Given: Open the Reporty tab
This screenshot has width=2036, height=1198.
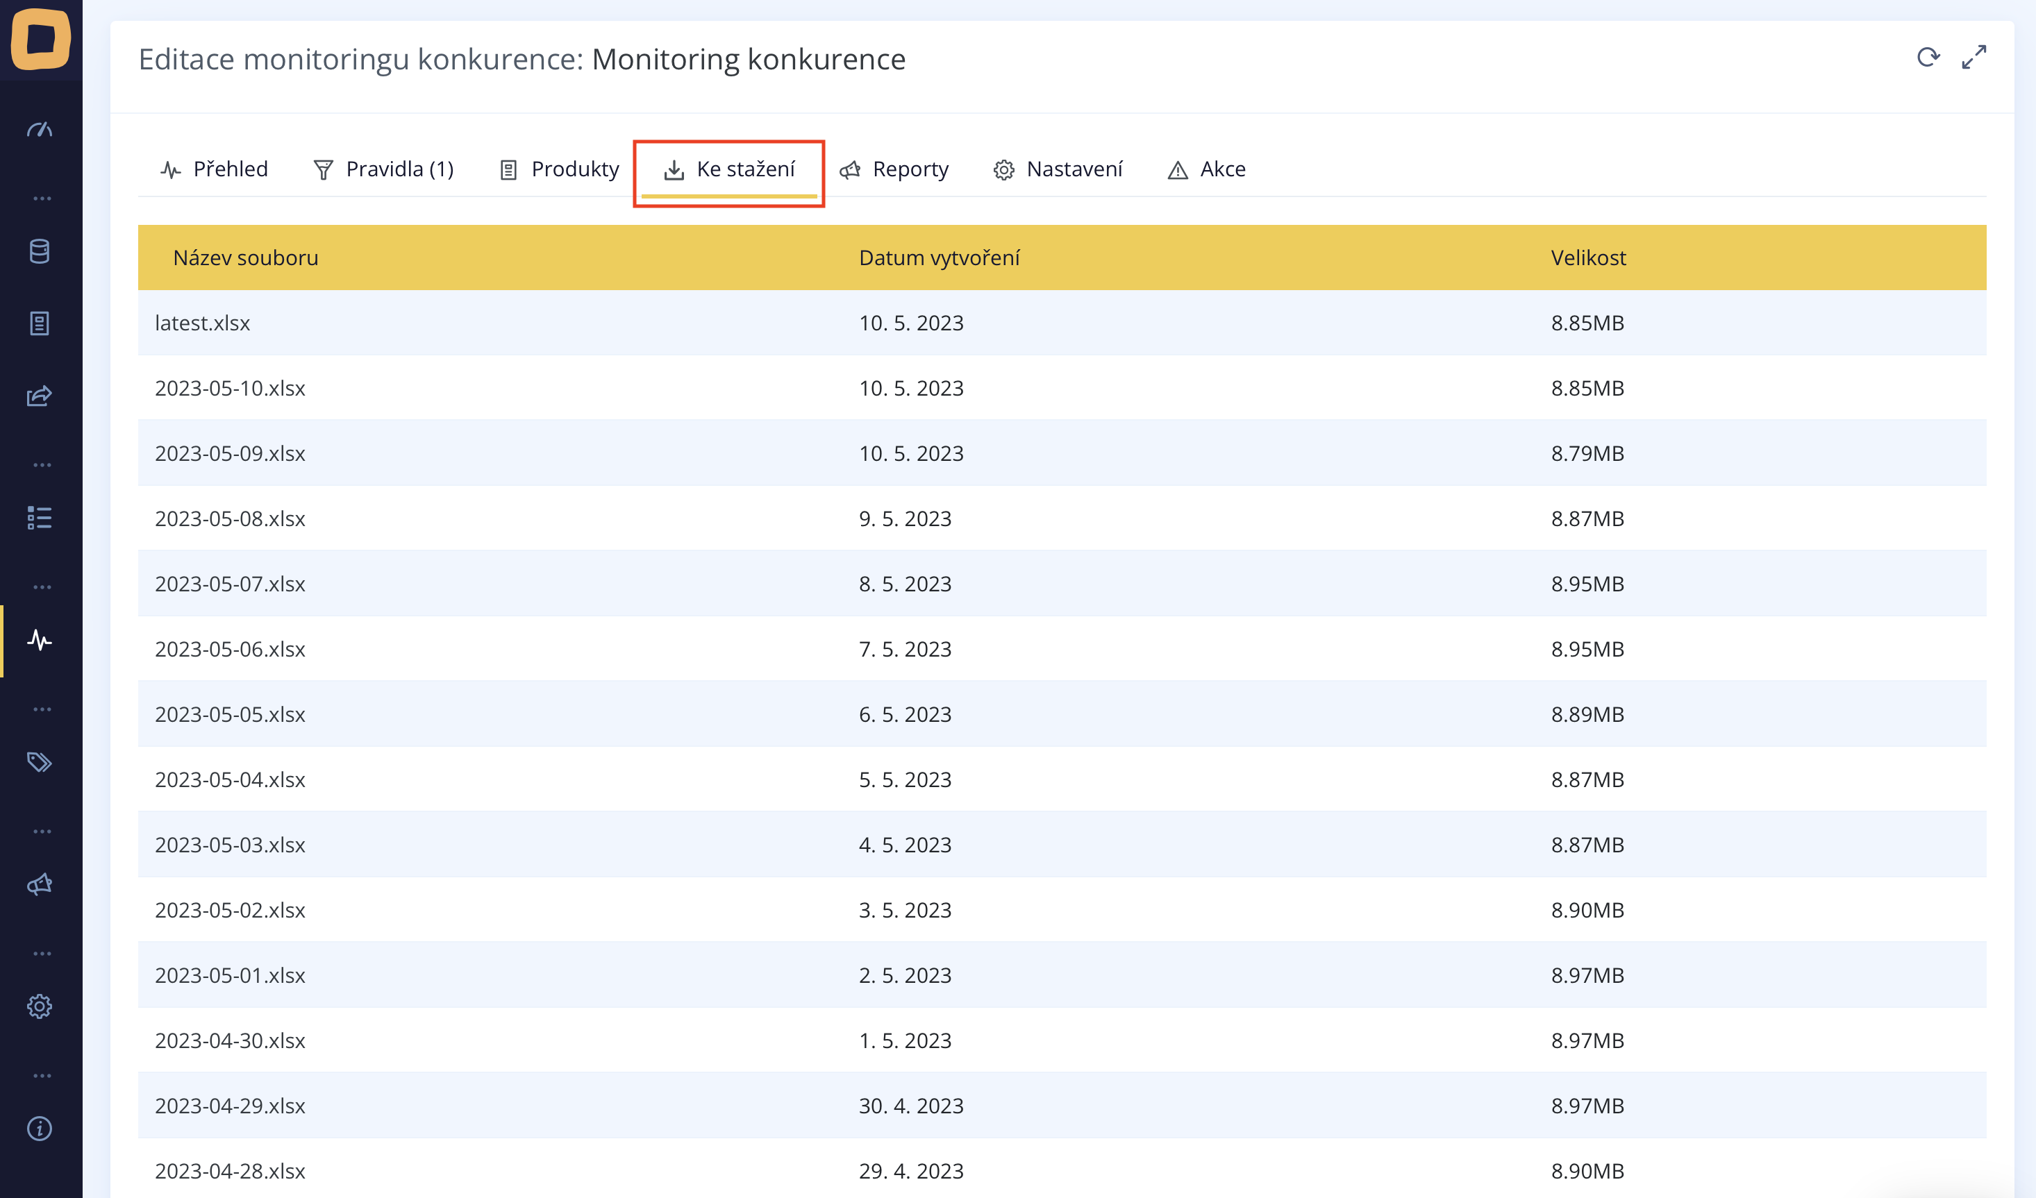Looking at the screenshot, I should 894,169.
